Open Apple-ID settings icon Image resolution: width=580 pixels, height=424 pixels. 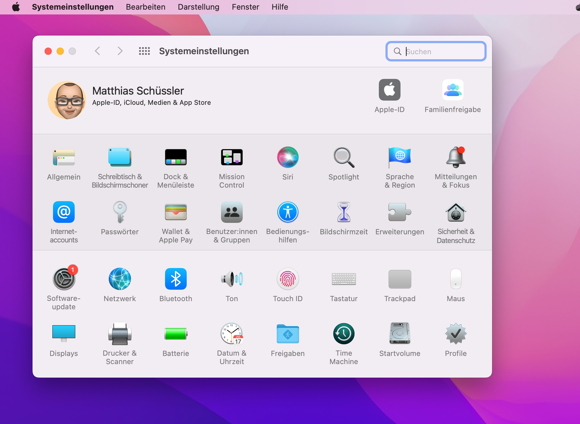[390, 90]
